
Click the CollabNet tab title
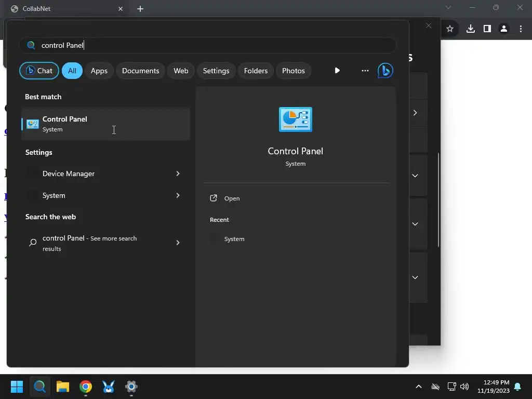click(x=36, y=9)
